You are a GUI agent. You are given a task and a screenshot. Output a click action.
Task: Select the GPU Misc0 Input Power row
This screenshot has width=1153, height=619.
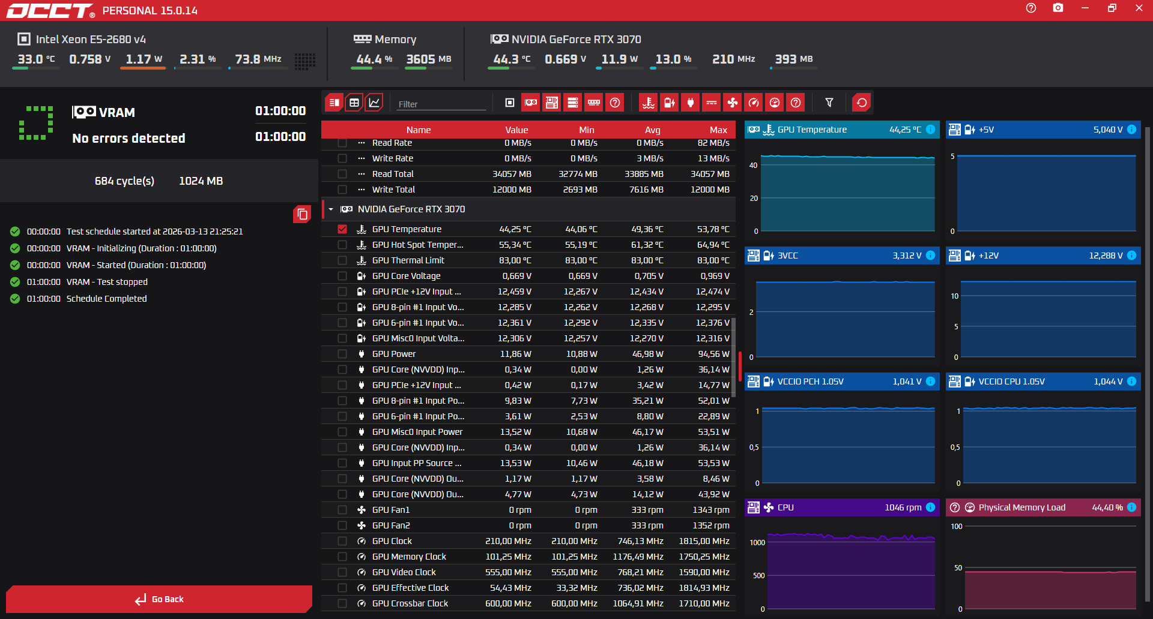pyautogui.click(x=528, y=432)
